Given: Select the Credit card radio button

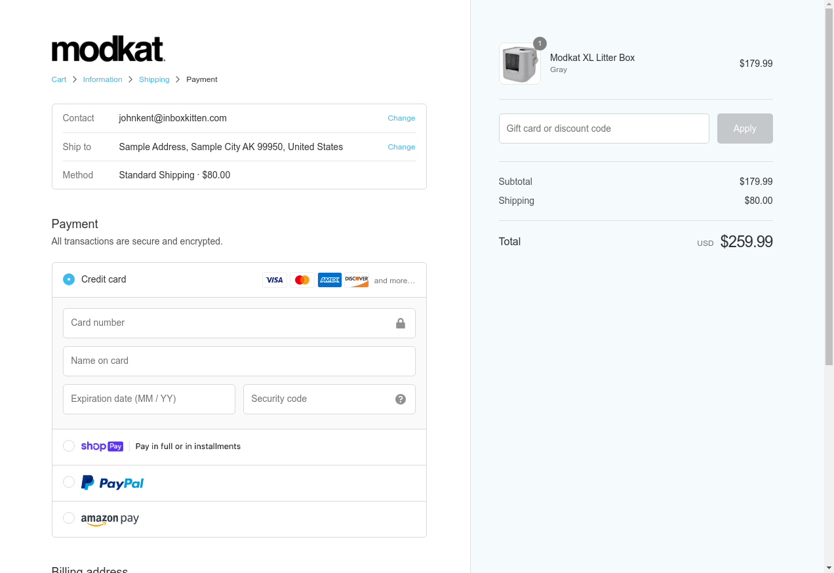Looking at the screenshot, I should (69, 279).
